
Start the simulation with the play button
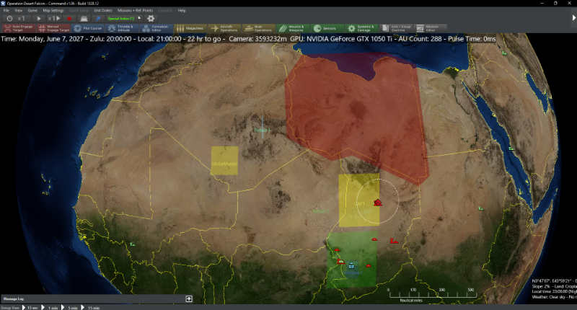tap(39, 19)
